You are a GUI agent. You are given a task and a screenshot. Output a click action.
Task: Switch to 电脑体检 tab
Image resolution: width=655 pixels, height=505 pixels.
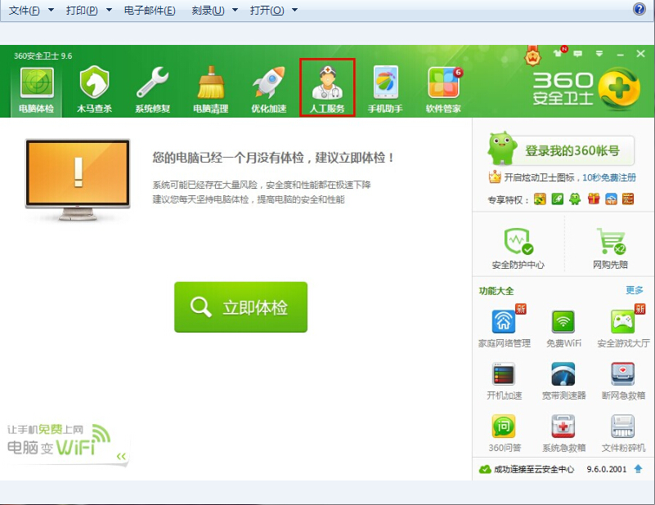pyautogui.click(x=36, y=90)
